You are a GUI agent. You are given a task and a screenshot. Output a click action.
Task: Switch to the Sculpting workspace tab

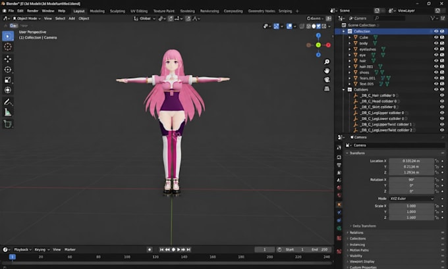[117, 11]
